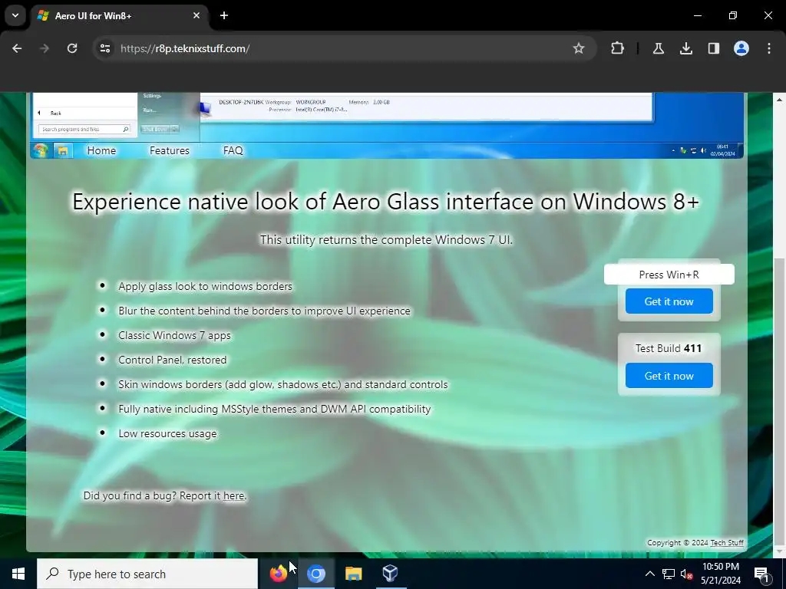The height and width of the screenshot is (589, 786).
Task: Open the Features navigation item
Action: 170,151
